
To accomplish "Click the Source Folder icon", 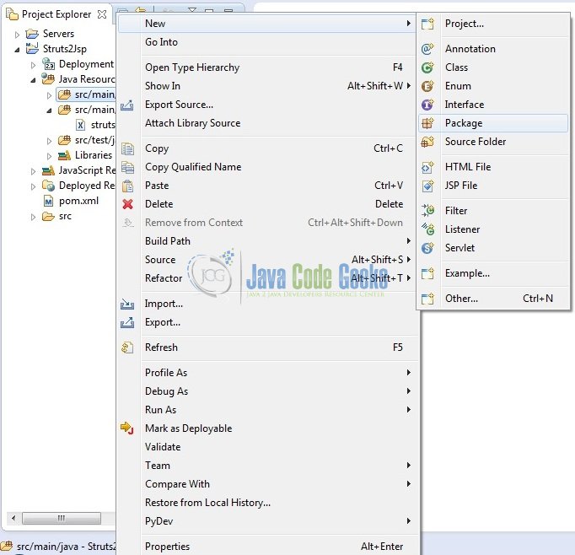I will pos(427,142).
